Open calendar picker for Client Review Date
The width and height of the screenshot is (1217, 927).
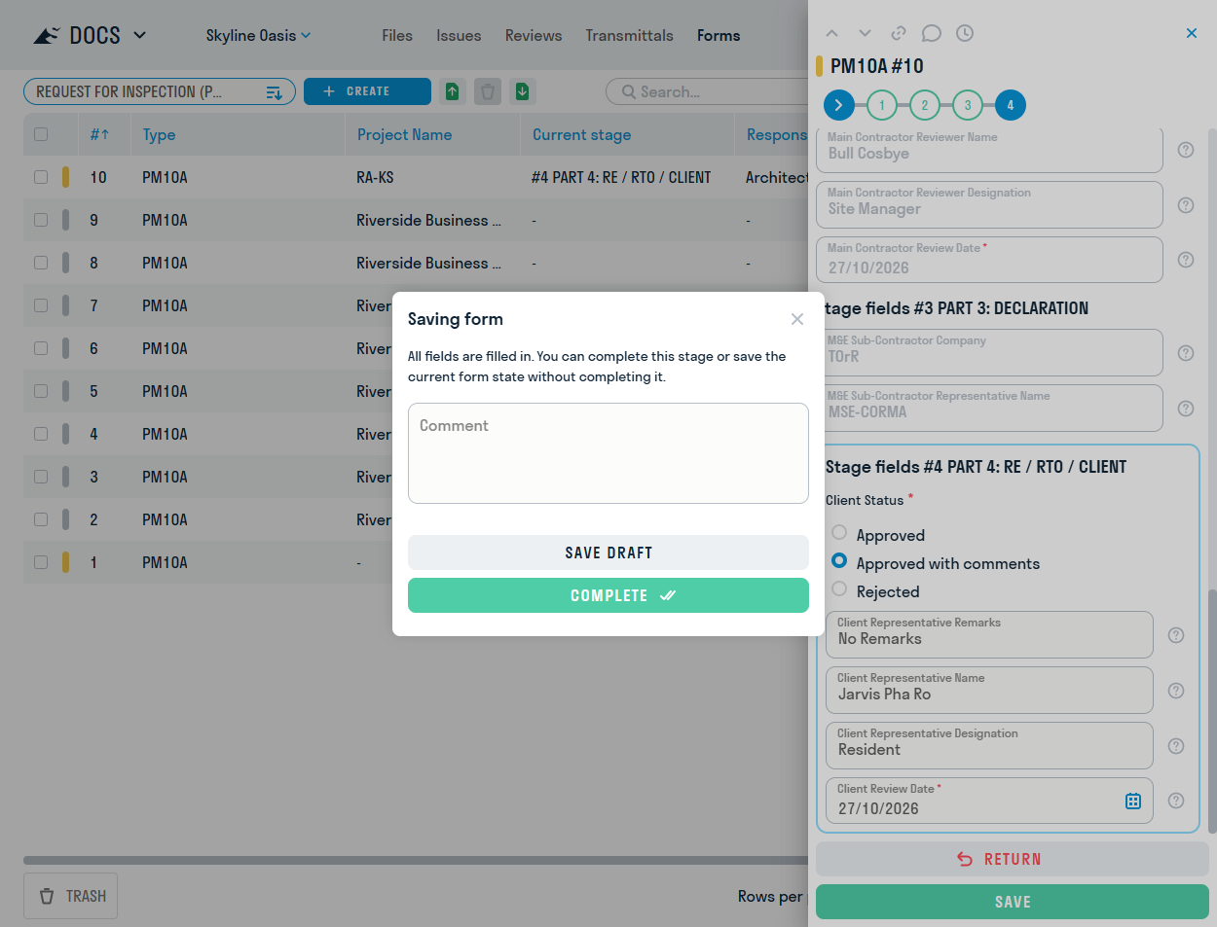[1133, 802]
